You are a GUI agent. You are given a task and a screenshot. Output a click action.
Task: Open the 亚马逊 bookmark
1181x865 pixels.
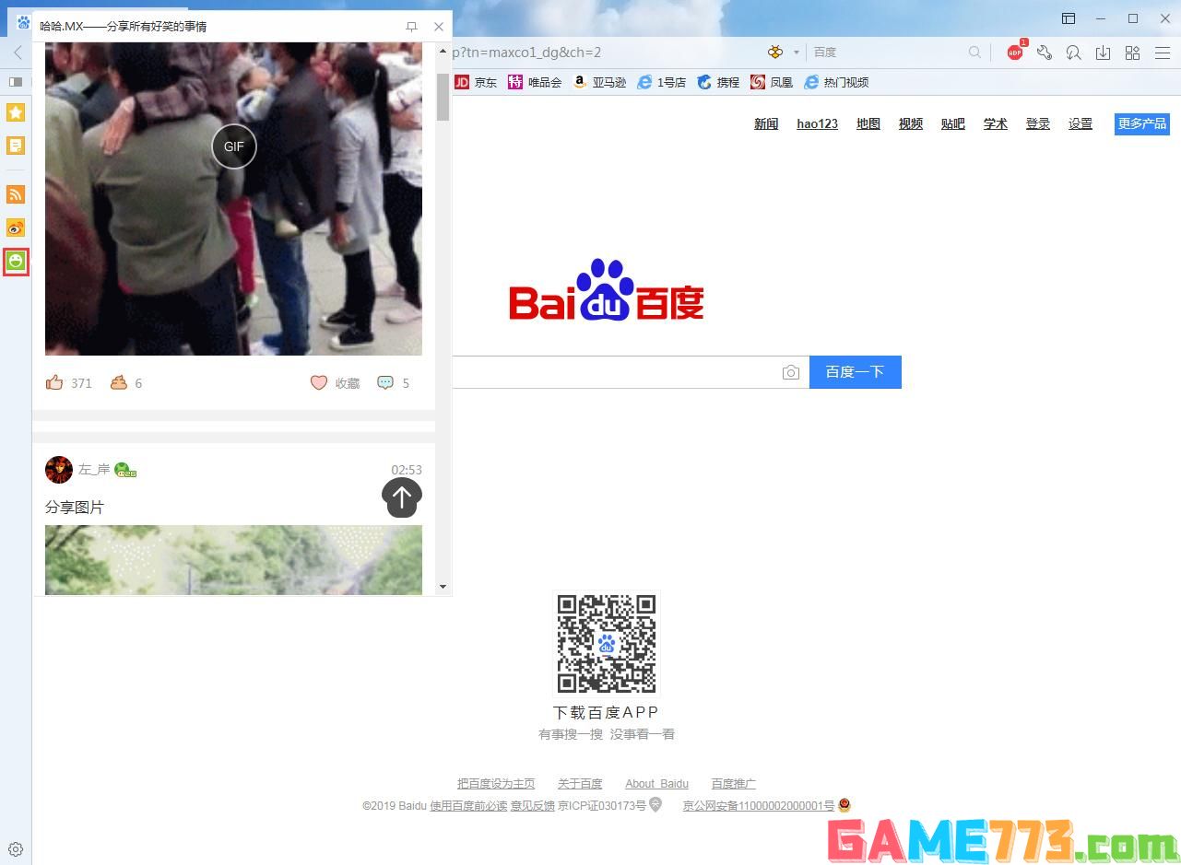coord(599,82)
